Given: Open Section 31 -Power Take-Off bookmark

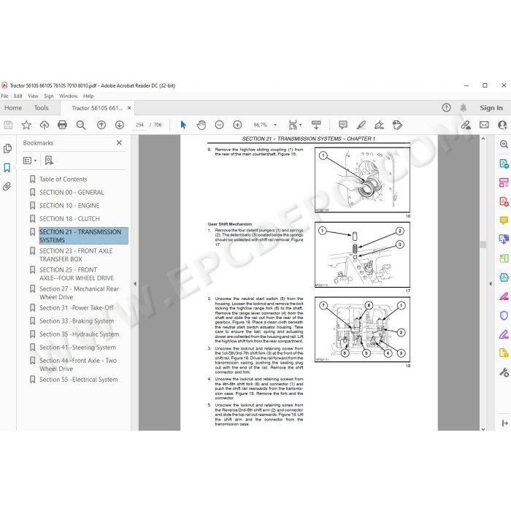Looking at the screenshot, I should coord(77,308).
